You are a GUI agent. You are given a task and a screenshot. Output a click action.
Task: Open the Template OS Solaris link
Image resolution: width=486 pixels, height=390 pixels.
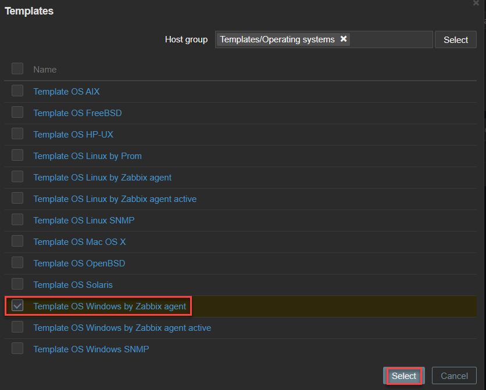coord(73,284)
